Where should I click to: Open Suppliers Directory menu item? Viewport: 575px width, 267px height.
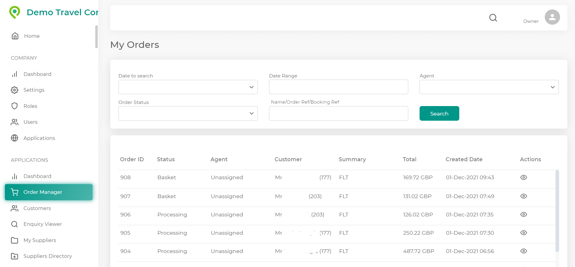pyautogui.click(x=48, y=256)
